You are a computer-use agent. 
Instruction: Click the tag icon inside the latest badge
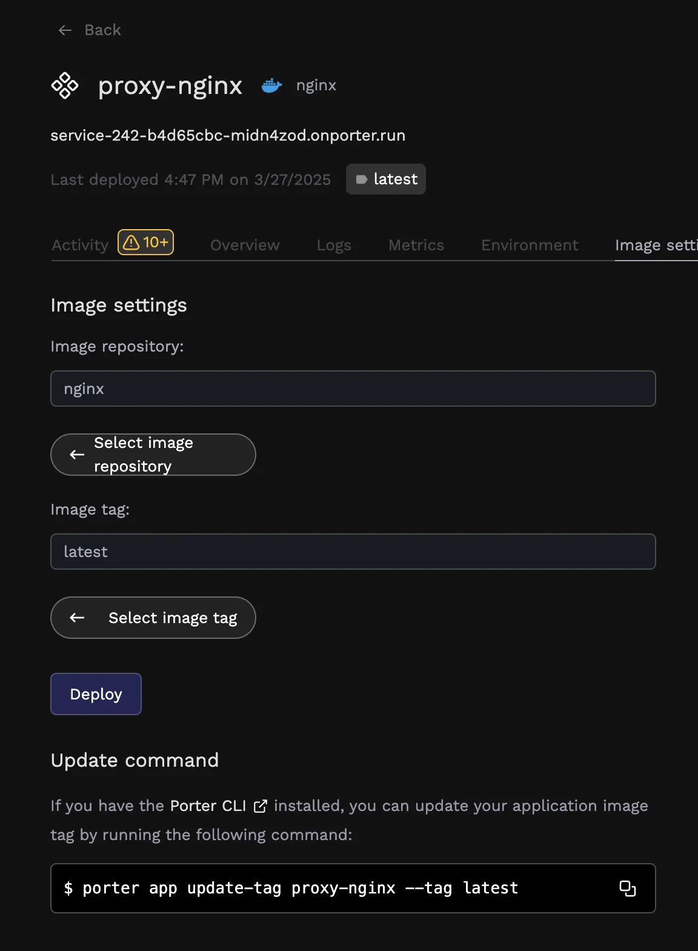(x=364, y=179)
